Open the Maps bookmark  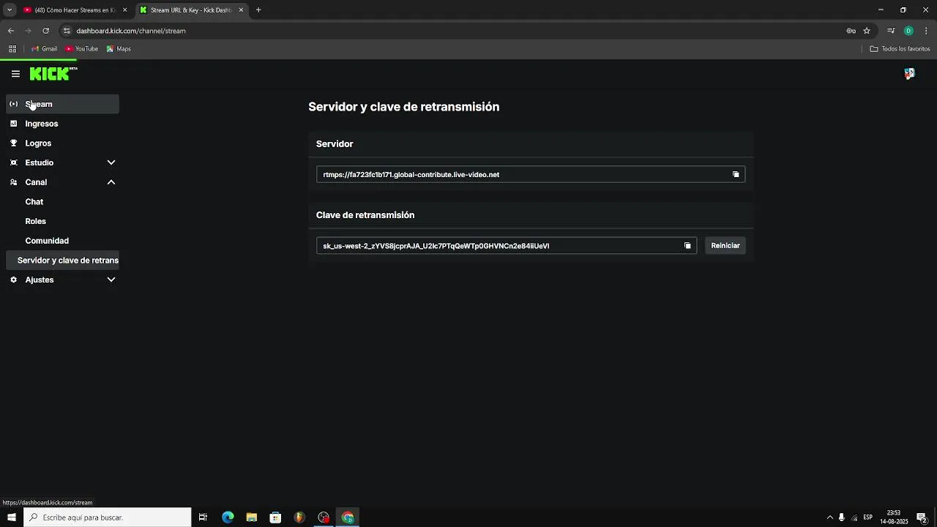coord(119,49)
